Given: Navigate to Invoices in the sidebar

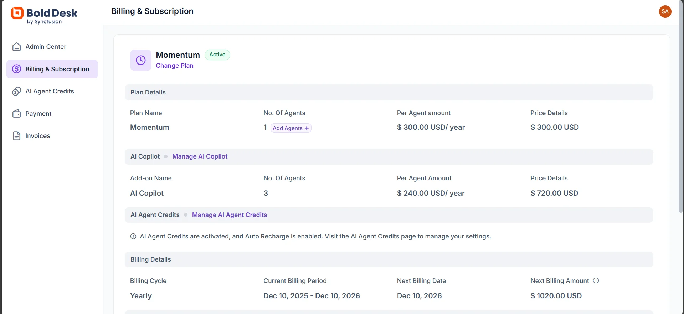Looking at the screenshot, I should (x=38, y=136).
